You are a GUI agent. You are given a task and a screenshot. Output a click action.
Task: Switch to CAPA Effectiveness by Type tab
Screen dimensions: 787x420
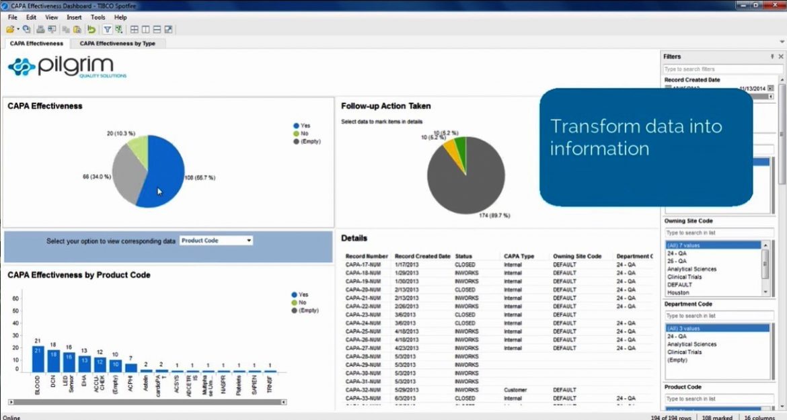click(x=117, y=44)
